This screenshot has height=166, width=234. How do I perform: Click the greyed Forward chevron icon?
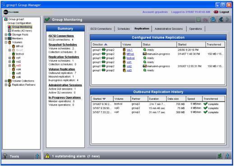228,19
